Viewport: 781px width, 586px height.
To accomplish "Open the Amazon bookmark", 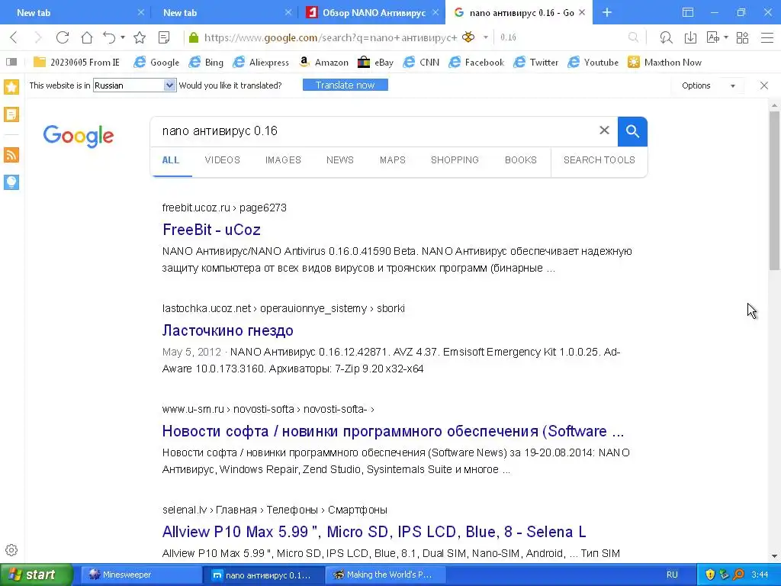I will 323,63.
